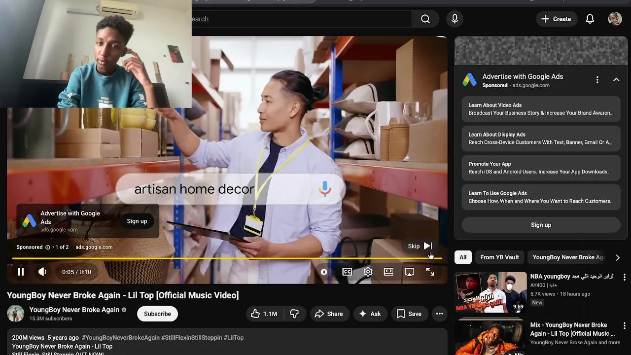Open the Create menu

pos(556,19)
